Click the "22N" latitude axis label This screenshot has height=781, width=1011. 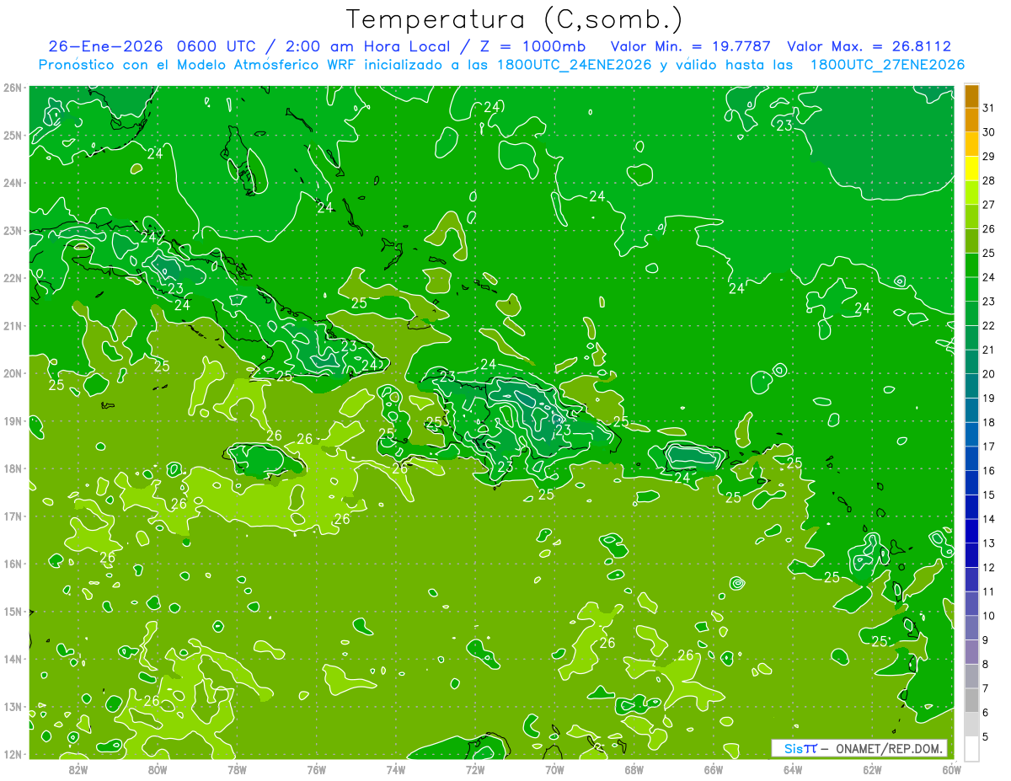point(13,277)
